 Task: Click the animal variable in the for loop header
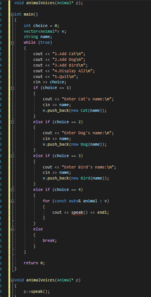pos(90,201)
